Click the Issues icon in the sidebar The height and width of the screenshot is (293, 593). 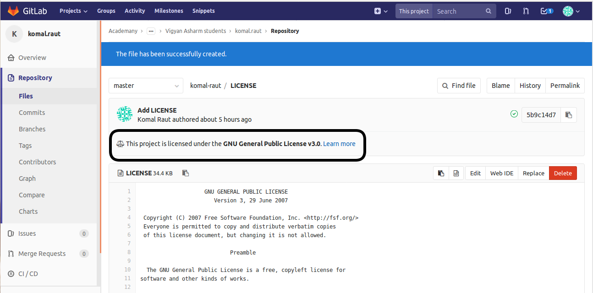[11, 233]
